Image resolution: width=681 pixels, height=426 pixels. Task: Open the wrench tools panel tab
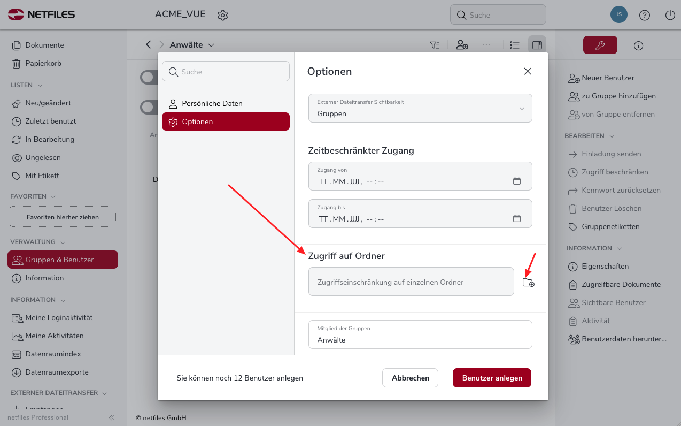600,45
